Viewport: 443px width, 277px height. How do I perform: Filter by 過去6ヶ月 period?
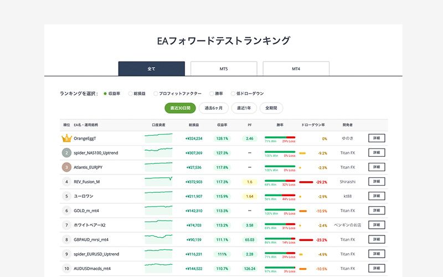213,108
